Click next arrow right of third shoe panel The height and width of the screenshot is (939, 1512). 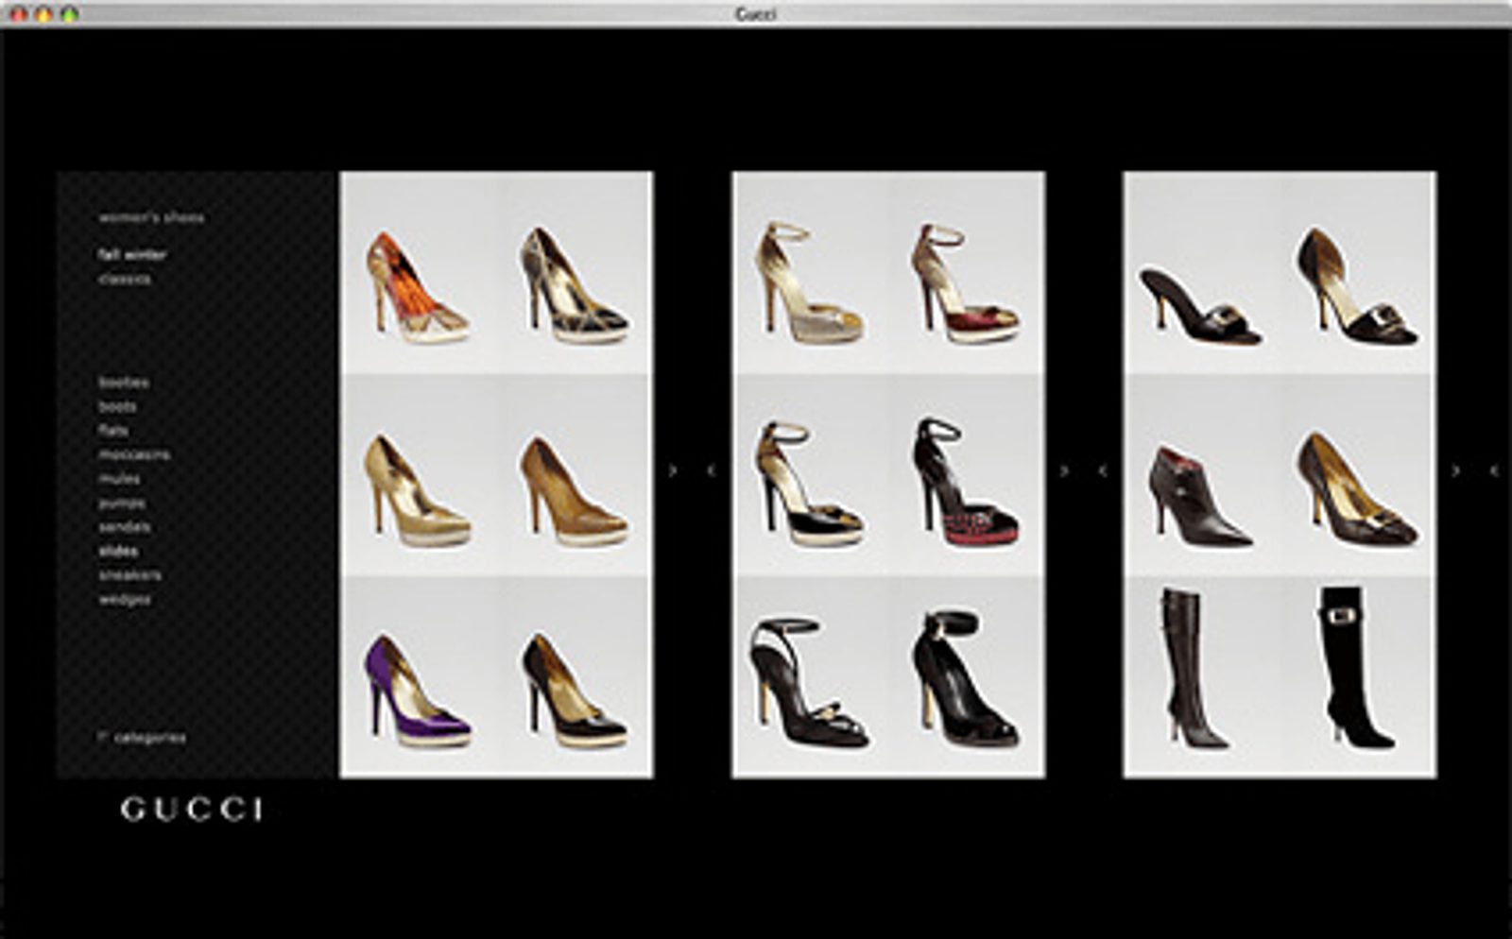coord(1456,469)
